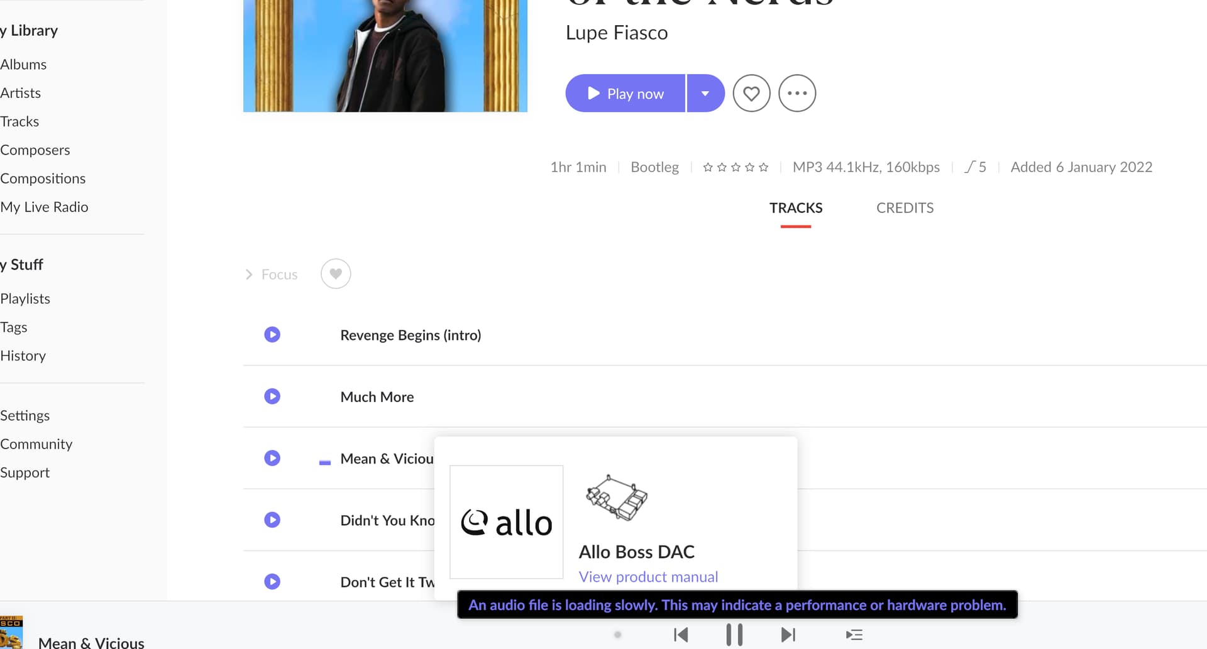The height and width of the screenshot is (649, 1207).
Task: Open the play queue icon
Action: (854, 635)
